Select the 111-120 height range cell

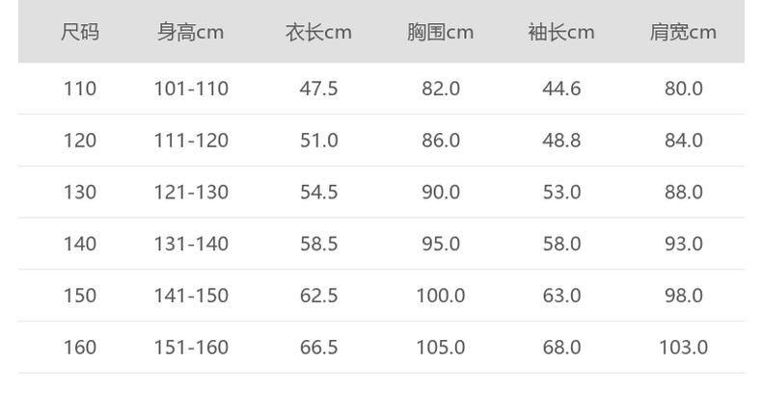(191, 141)
